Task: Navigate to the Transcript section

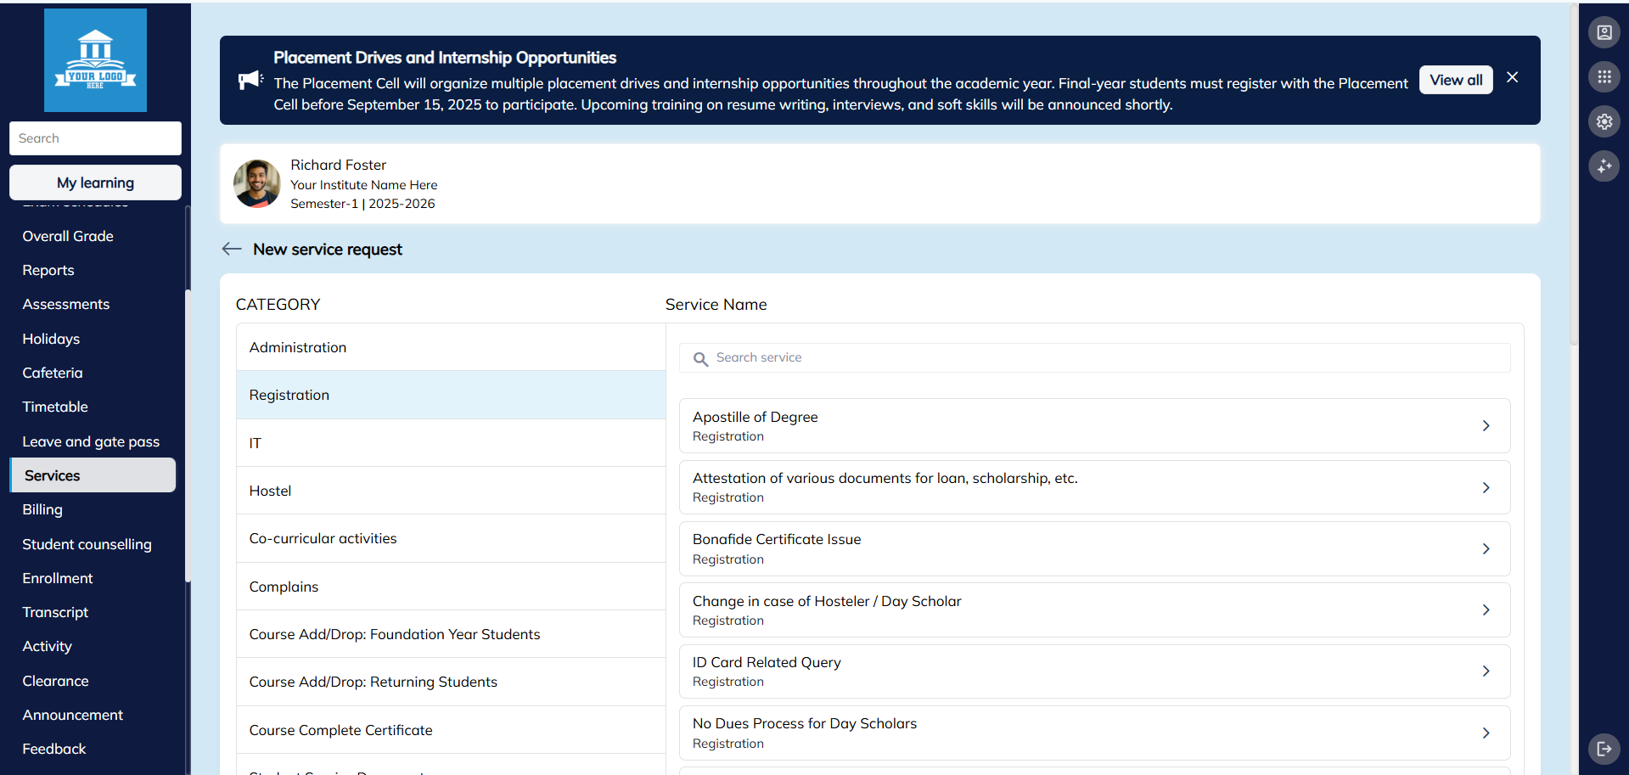Action: pyautogui.click(x=55, y=612)
